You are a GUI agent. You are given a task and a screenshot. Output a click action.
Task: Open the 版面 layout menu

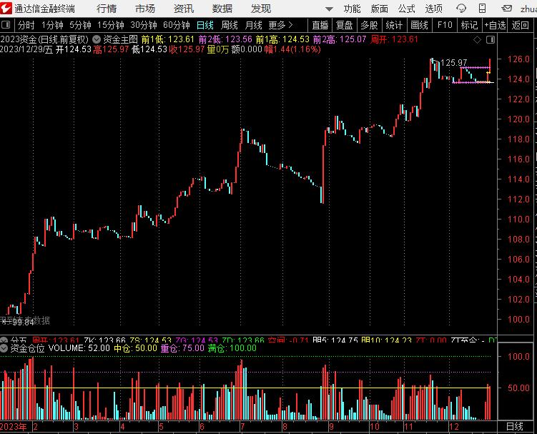[x=380, y=9]
